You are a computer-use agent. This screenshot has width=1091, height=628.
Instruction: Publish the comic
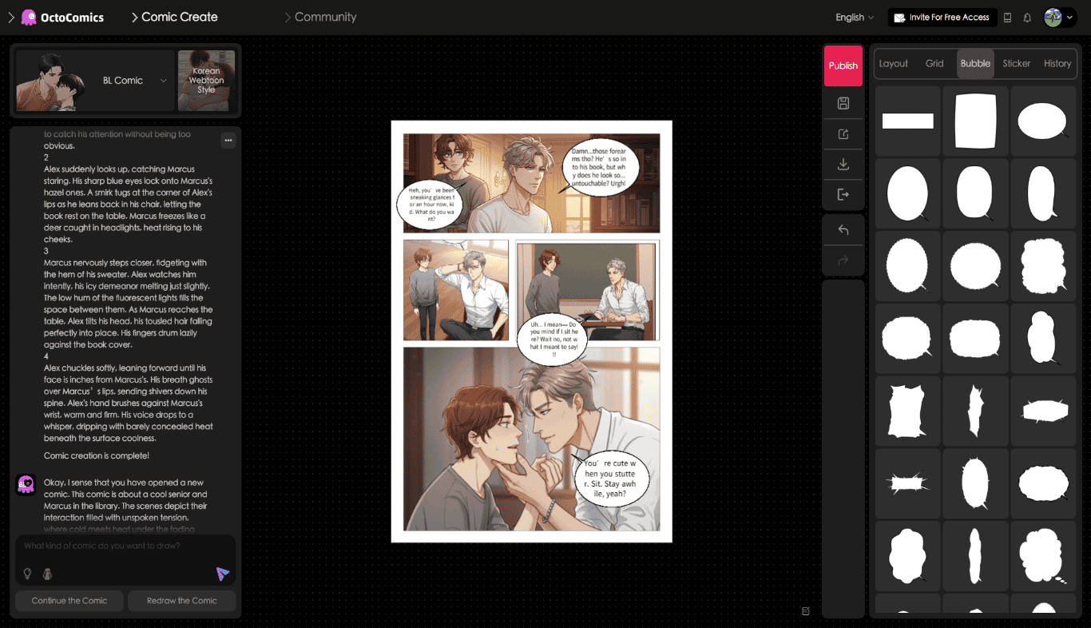pyautogui.click(x=843, y=66)
